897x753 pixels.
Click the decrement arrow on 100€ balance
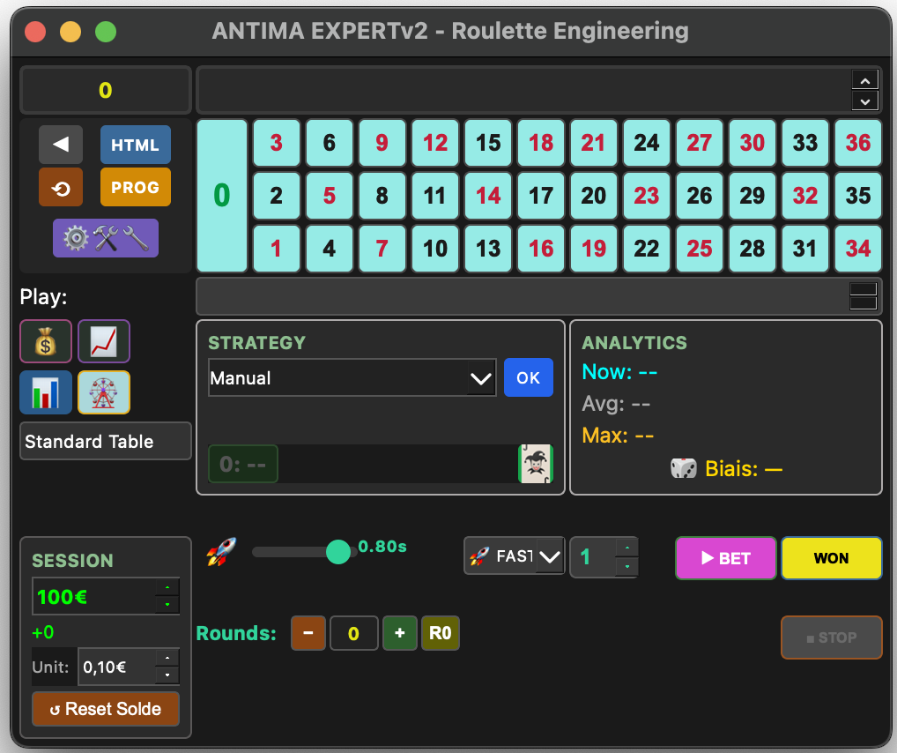(x=167, y=605)
